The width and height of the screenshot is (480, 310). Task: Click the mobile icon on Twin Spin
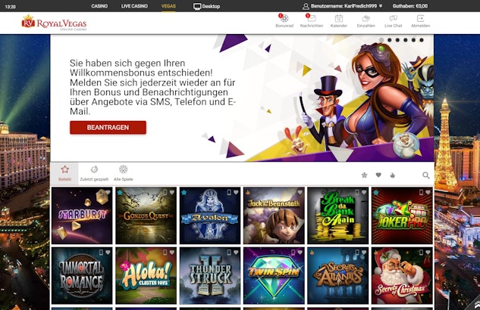[x=293, y=253]
